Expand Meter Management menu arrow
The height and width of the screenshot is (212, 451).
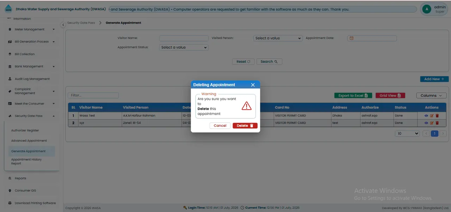coord(54,30)
